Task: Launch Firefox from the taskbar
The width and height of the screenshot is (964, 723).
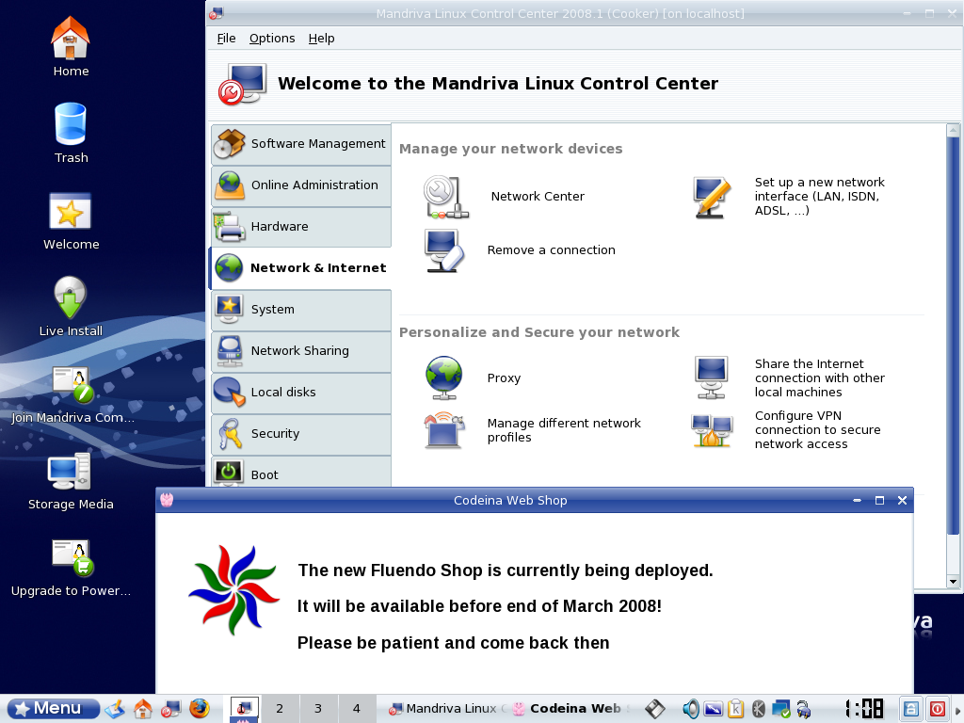Action: 199,708
